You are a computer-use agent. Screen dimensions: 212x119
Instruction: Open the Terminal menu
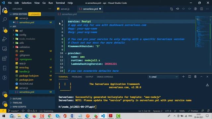pyautogui.click(x=60, y=3)
